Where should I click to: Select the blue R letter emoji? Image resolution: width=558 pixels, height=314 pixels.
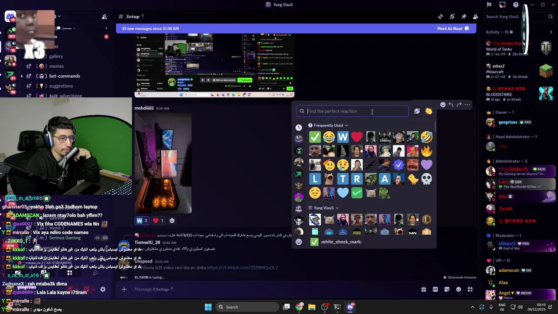[x=357, y=179]
